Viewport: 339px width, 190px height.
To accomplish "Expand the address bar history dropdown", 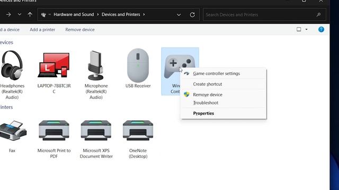I will point(179,15).
